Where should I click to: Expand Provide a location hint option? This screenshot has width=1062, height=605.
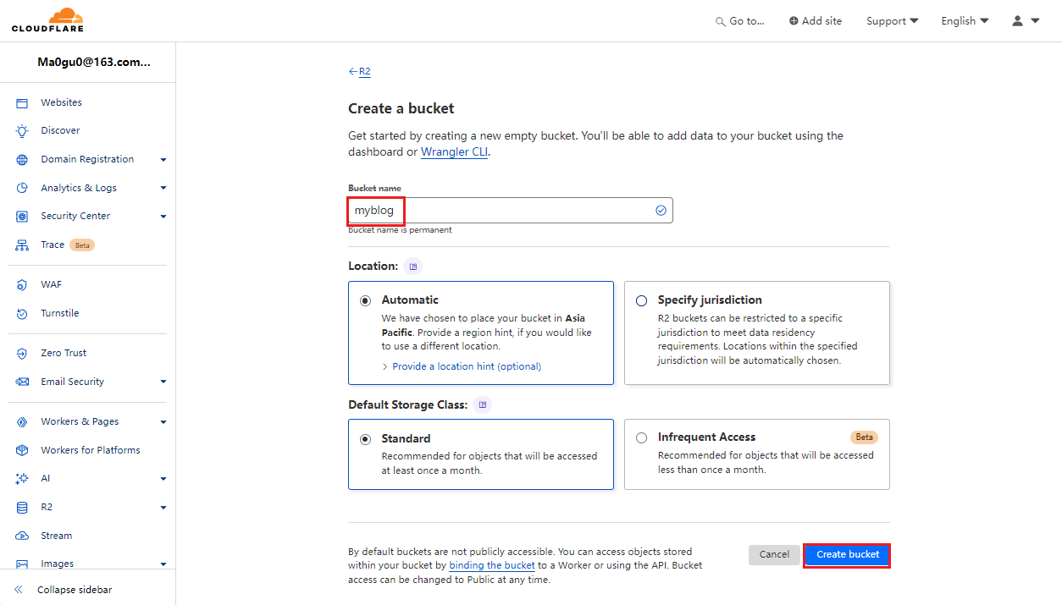(x=462, y=366)
